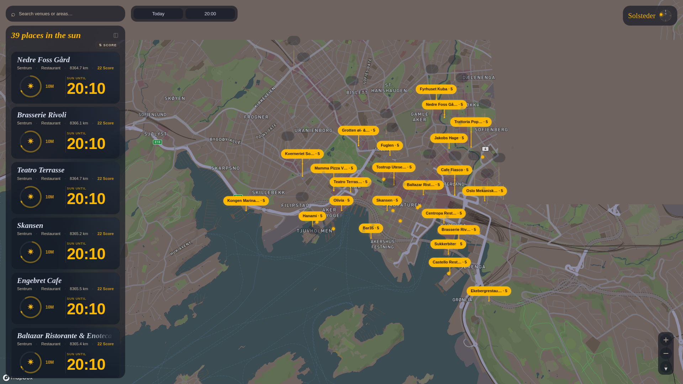
Task: Click the Fyrhuset Kuba map marker
Action: [436, 89]
